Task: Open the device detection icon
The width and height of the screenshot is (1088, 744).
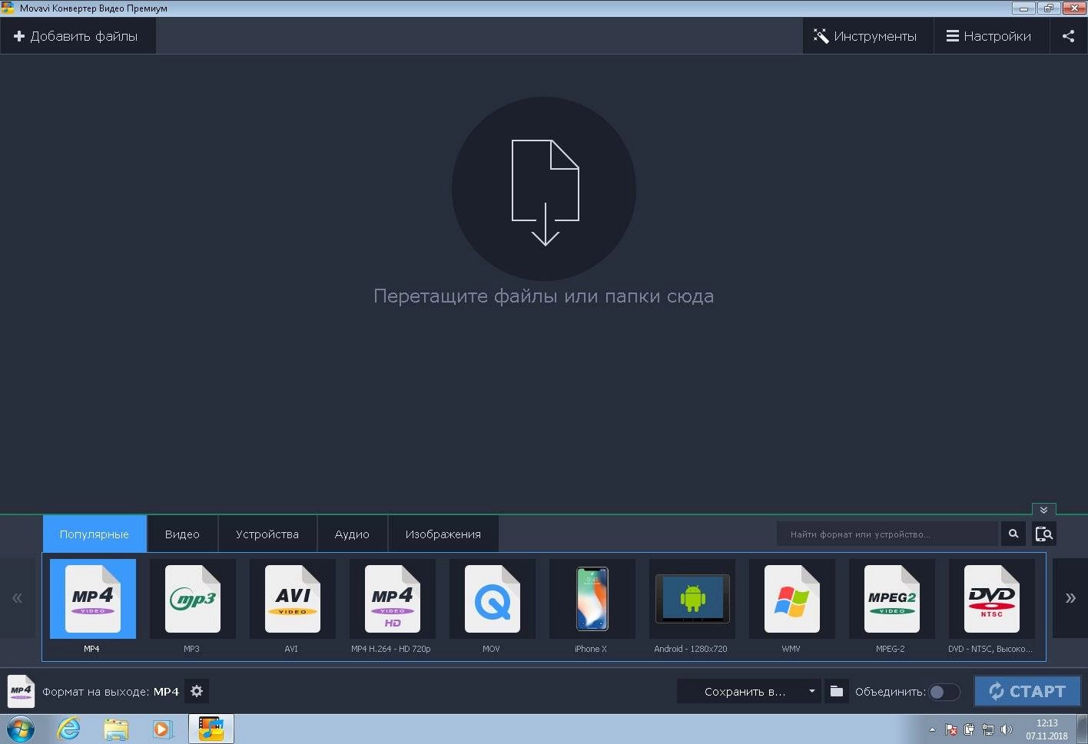Action: click(x=1043, y=534)
